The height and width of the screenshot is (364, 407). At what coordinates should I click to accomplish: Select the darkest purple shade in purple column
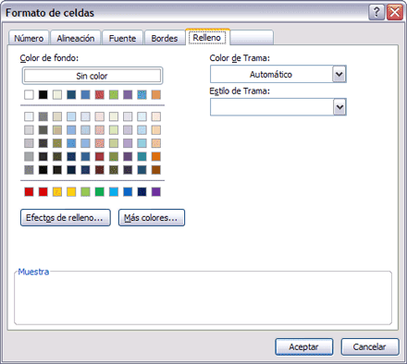point(128,170)
